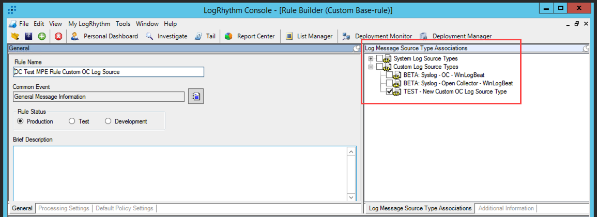The width and height of the screenshot is (598, 217).
Task: Launch the Investigate tool
Action: pos(166,36)
